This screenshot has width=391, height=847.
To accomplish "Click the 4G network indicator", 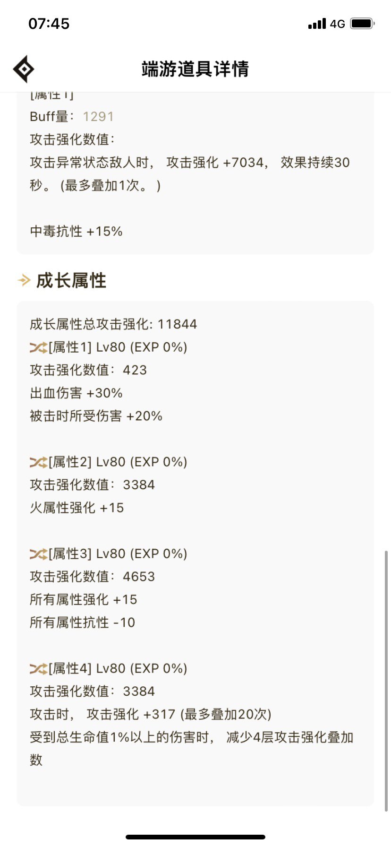I will coord(337,23).
